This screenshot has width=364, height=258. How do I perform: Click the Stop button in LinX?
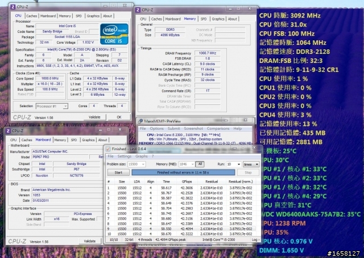(x=248, y=172)
